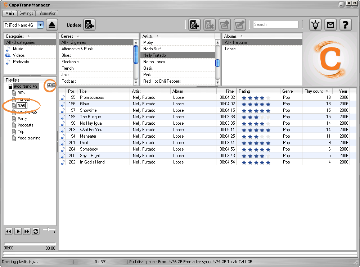Click the edit icon beside the delete songs icon
The height and width of the screenshot is (267, 360).
point(225,25)
